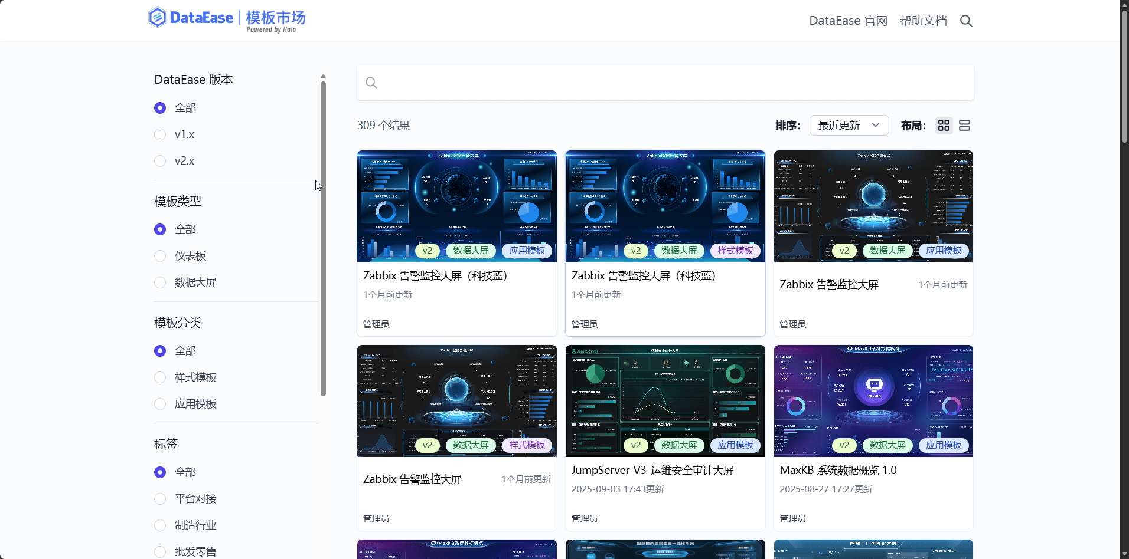Click the 模板类型 filter heading

coord(178,202)
